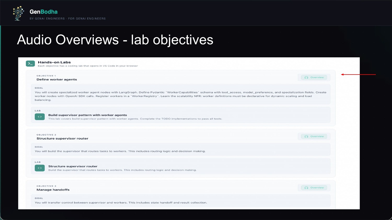Select the Manage handoffs objective heading

click(53, 190)
